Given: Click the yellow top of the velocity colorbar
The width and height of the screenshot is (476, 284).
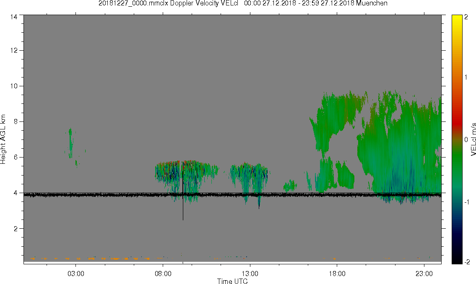Looking at the screenshot, I should 457,18.
